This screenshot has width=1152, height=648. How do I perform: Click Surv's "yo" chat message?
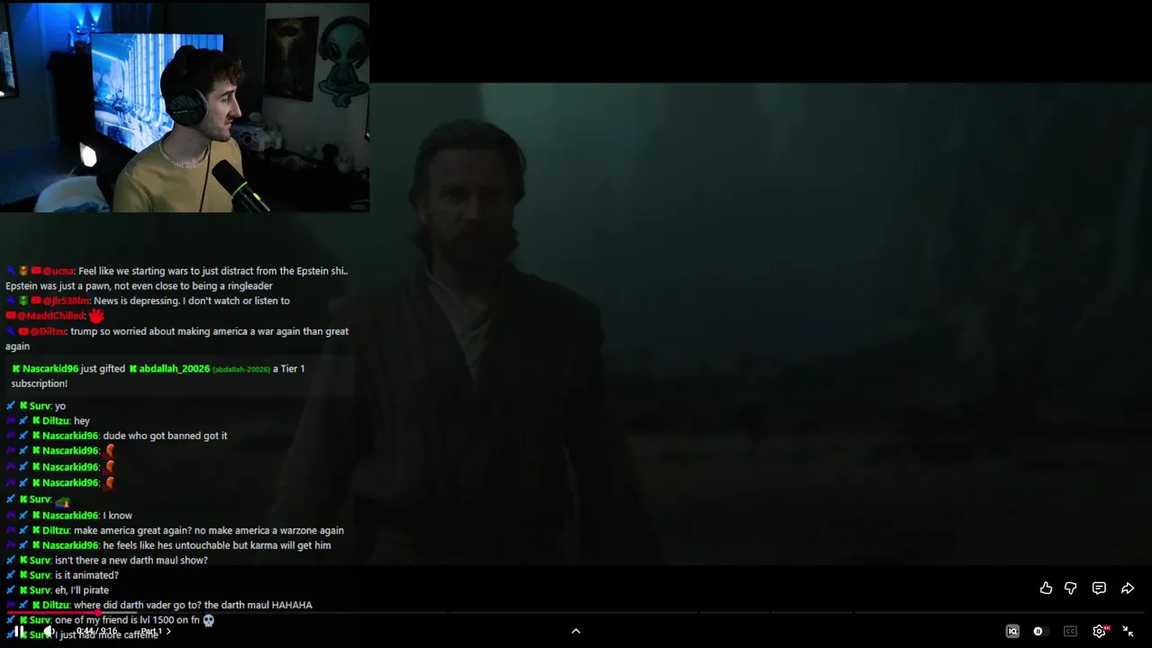(36, 406)
